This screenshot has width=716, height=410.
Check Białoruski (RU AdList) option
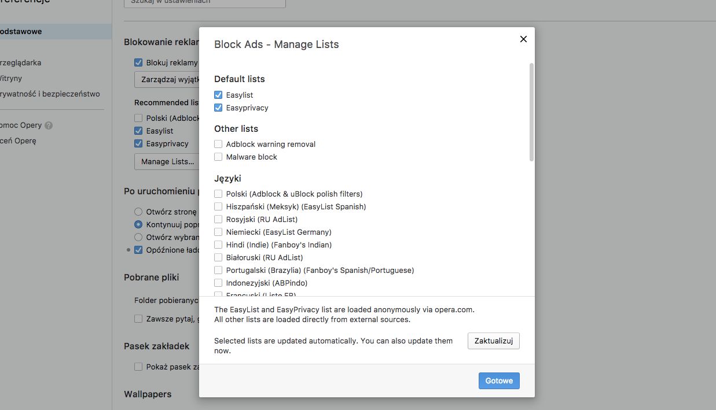tap(218, 257)
